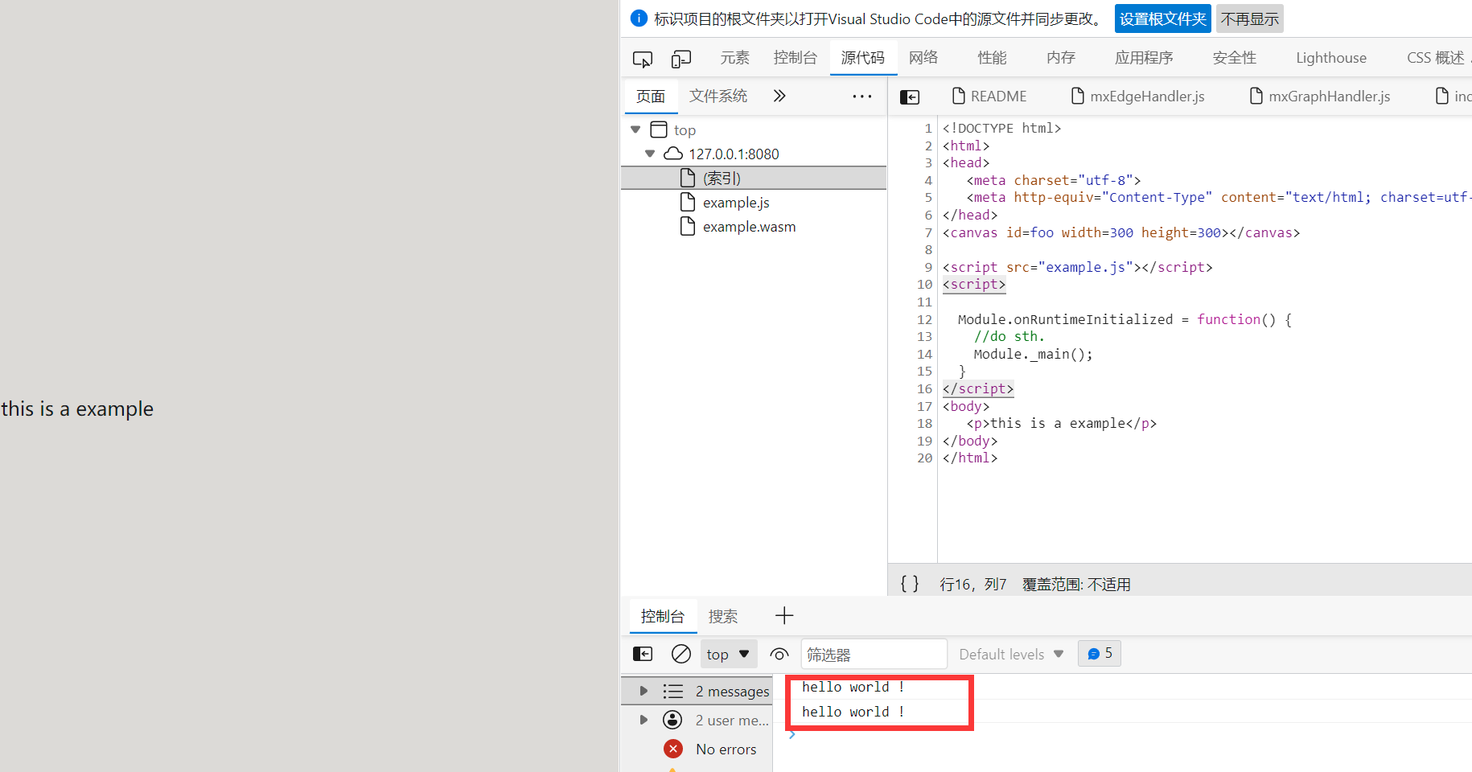
Task: Click the file icon beside example.wasm
Action: pos(688,226)
